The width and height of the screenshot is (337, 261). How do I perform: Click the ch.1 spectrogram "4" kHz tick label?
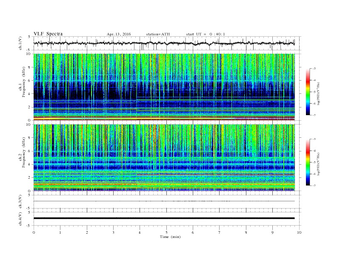tap(30, 94)
